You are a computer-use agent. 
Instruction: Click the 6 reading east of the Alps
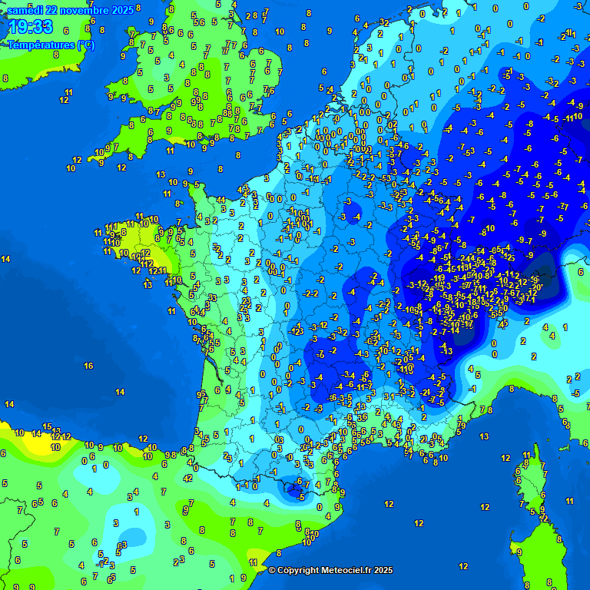point(580,272)
